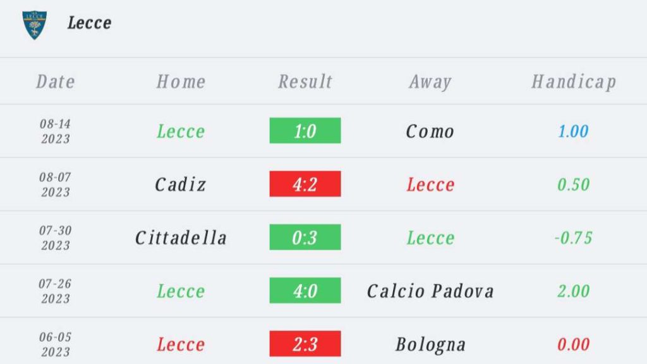Screen dimensions: 647x364
Task: Click the blue 1.00 handicap value
Action: 573,131
